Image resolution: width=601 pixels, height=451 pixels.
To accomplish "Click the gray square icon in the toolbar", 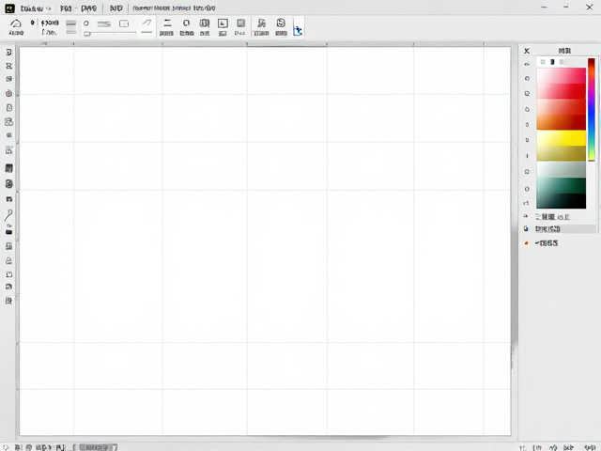I will coord(240,23).
